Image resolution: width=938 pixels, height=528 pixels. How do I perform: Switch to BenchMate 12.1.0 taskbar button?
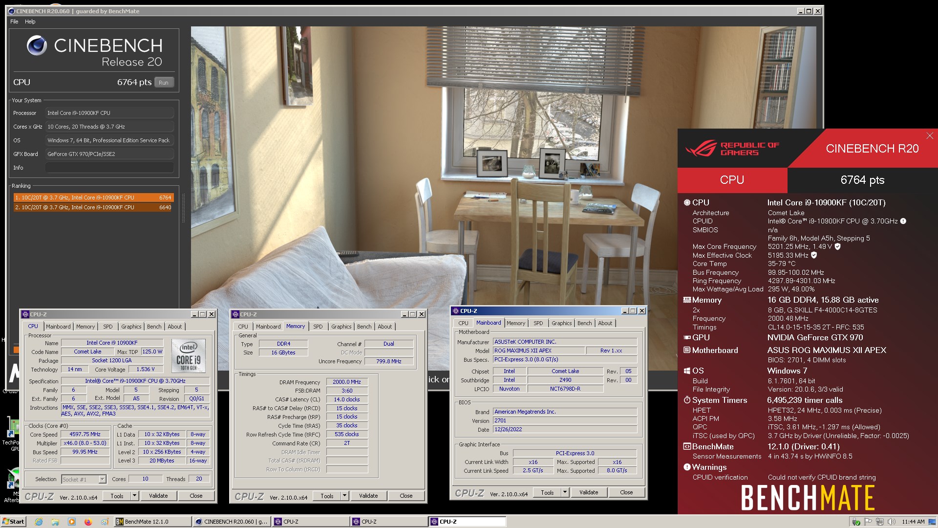click(152, 522)
